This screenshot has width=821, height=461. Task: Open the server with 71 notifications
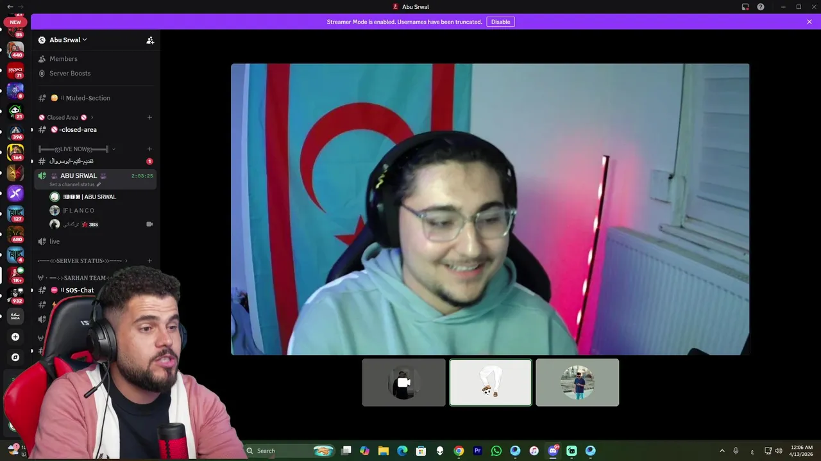15,70
